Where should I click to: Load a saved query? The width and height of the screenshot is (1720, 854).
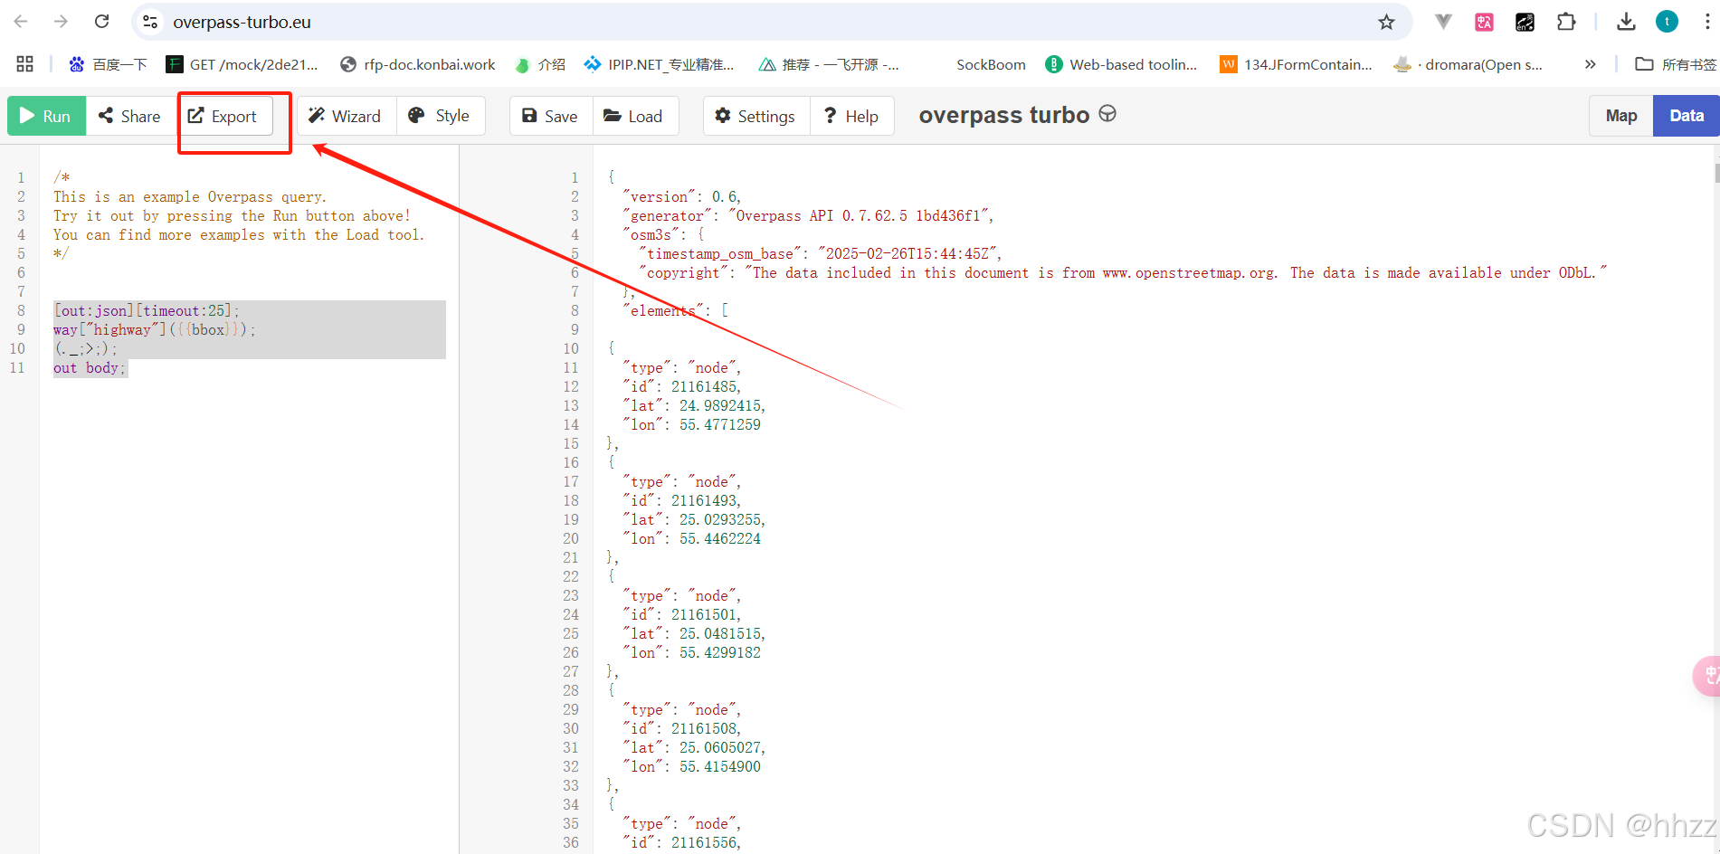[635, 116]
